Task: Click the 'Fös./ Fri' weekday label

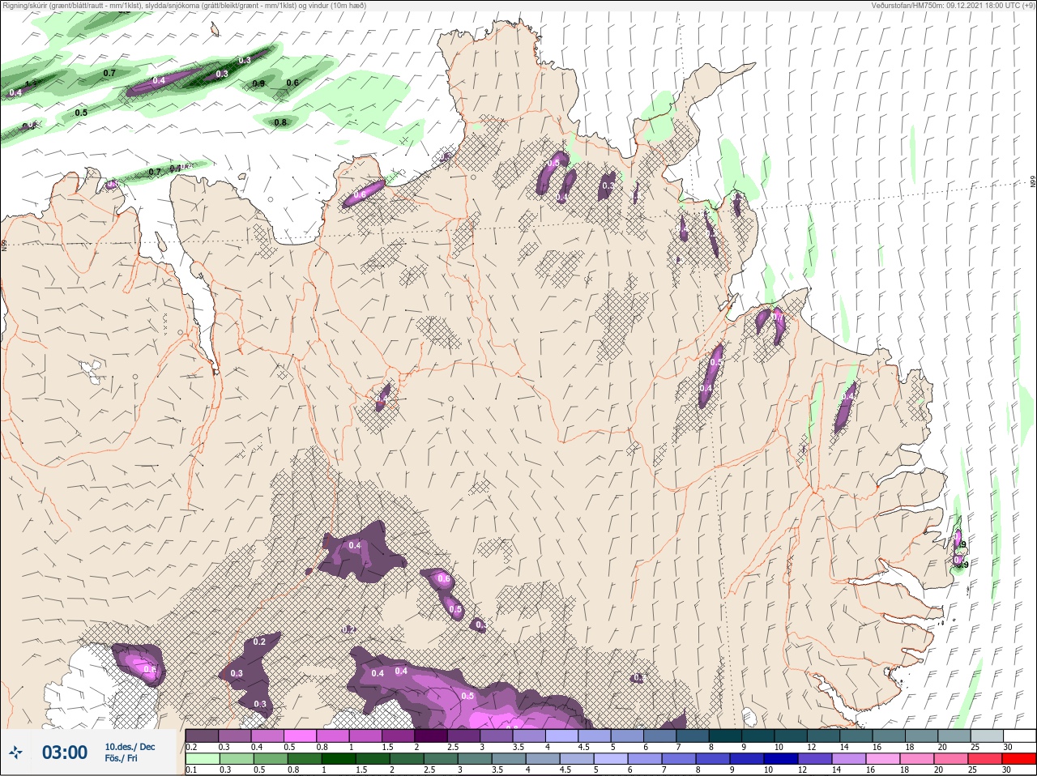Action: pos(121,759)
